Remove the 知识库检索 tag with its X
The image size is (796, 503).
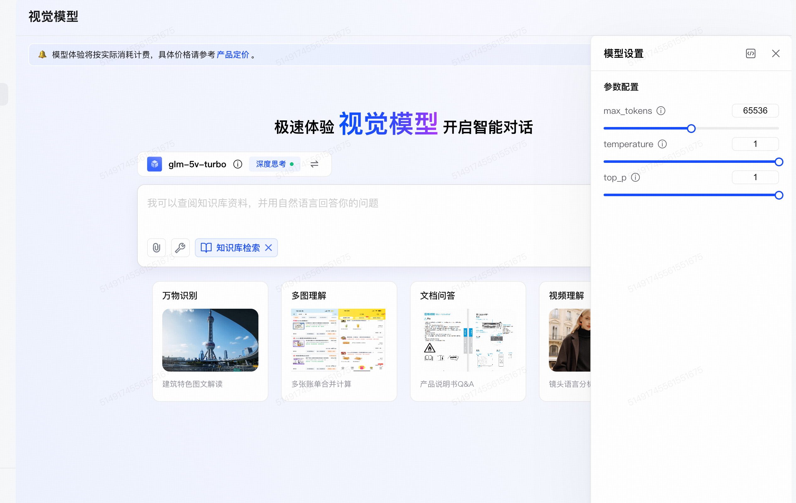pyautogui.click(x=269, y=247)
